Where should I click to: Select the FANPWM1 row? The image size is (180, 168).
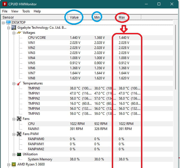[100, 144]
